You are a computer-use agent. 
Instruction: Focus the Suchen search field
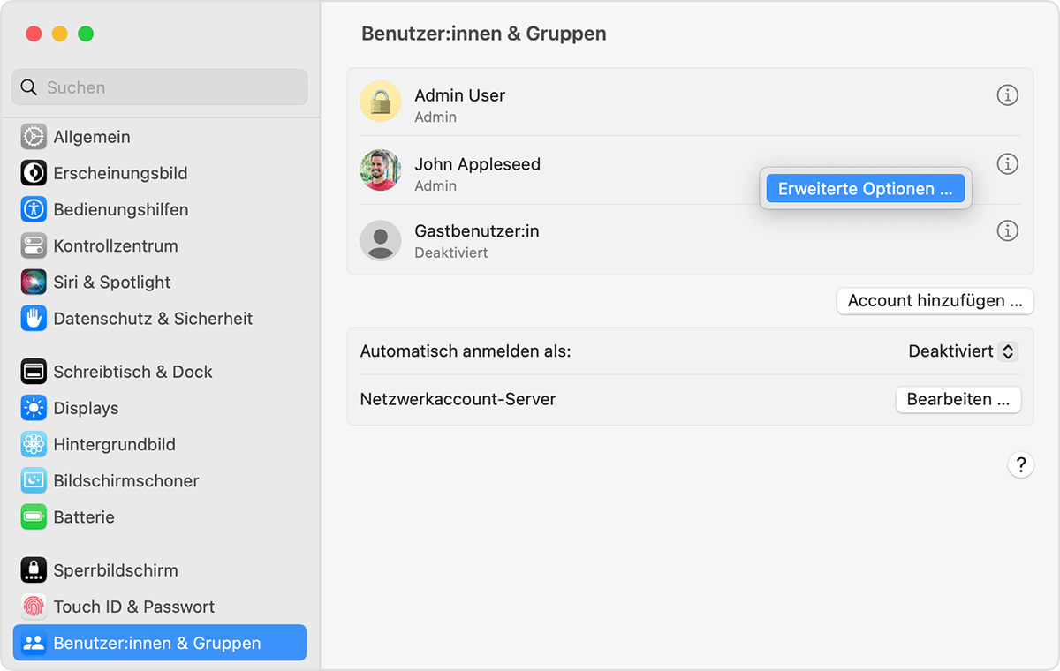(160, 87)
